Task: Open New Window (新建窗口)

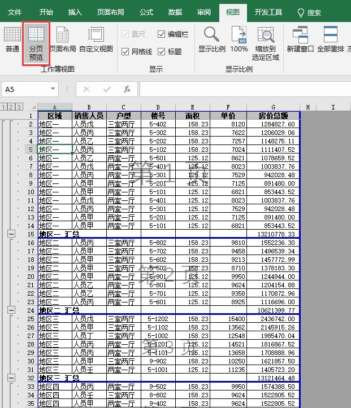Action: click(x=300, y=40)
